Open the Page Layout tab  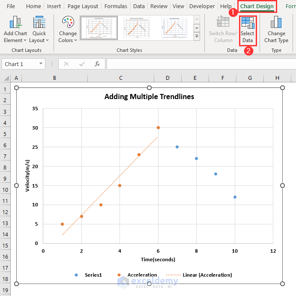pyautogui.click(x=83, y=6)
